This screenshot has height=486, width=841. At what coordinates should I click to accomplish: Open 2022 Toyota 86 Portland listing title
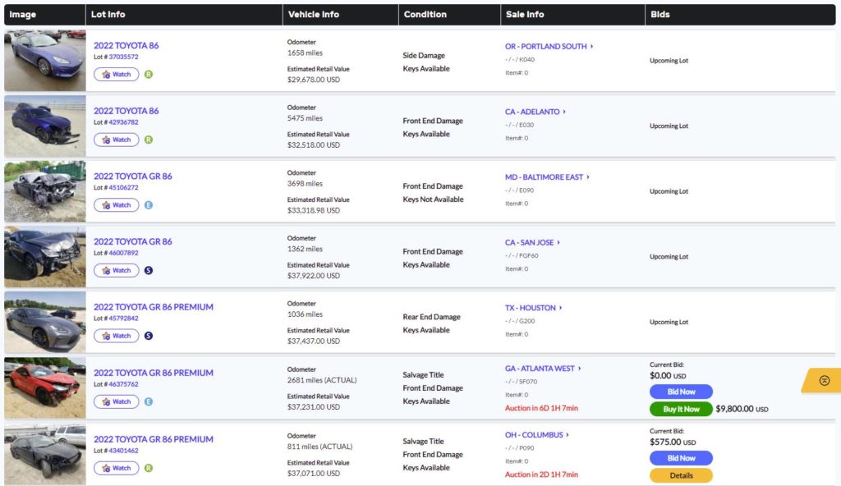(126, 46)
